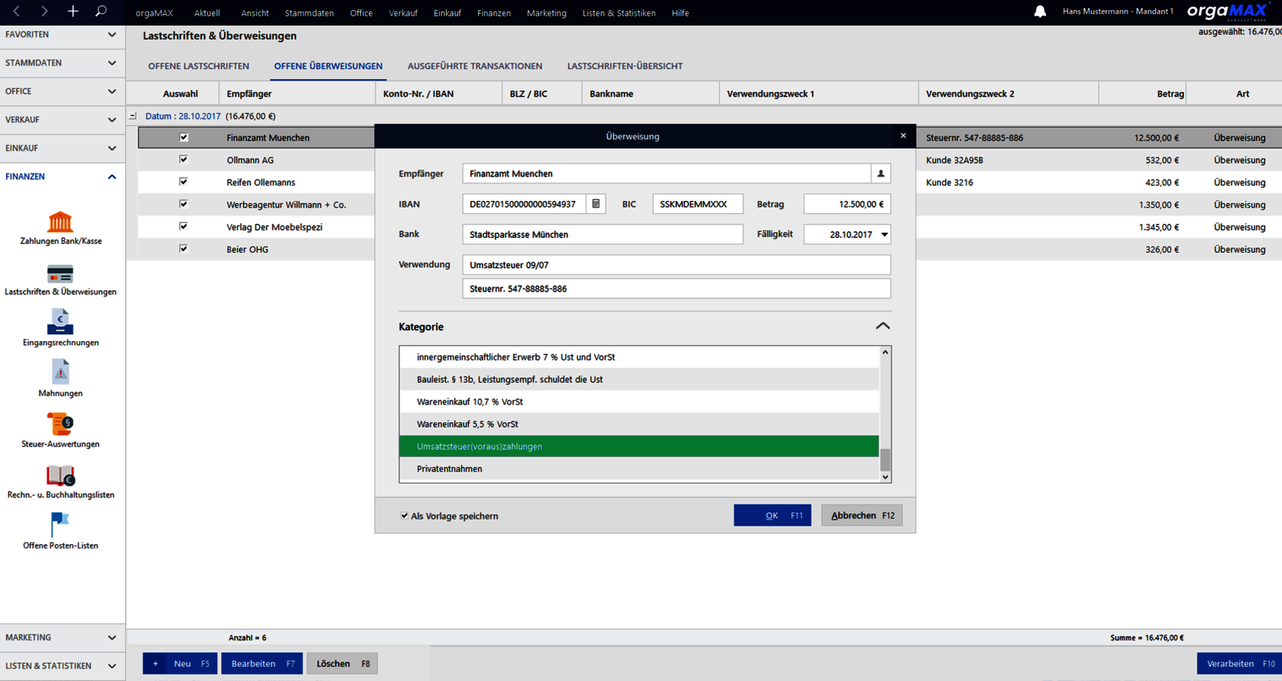Image resolution: width=1282 pixels, height=681 pixels.
Task: Switch to Lastschriften-Übersicht tab
Action: click(625, 66)
